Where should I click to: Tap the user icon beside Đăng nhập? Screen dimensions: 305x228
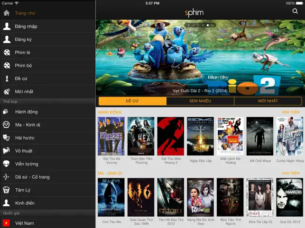coord(7,26)
